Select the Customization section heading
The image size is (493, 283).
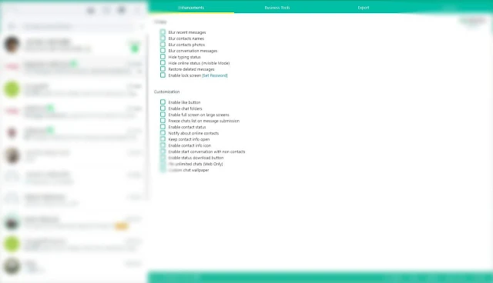[166, 92]
